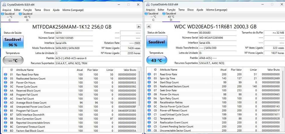Click status orb of Power Cycle Count row

pyautogui.click(x=5, y=86)
